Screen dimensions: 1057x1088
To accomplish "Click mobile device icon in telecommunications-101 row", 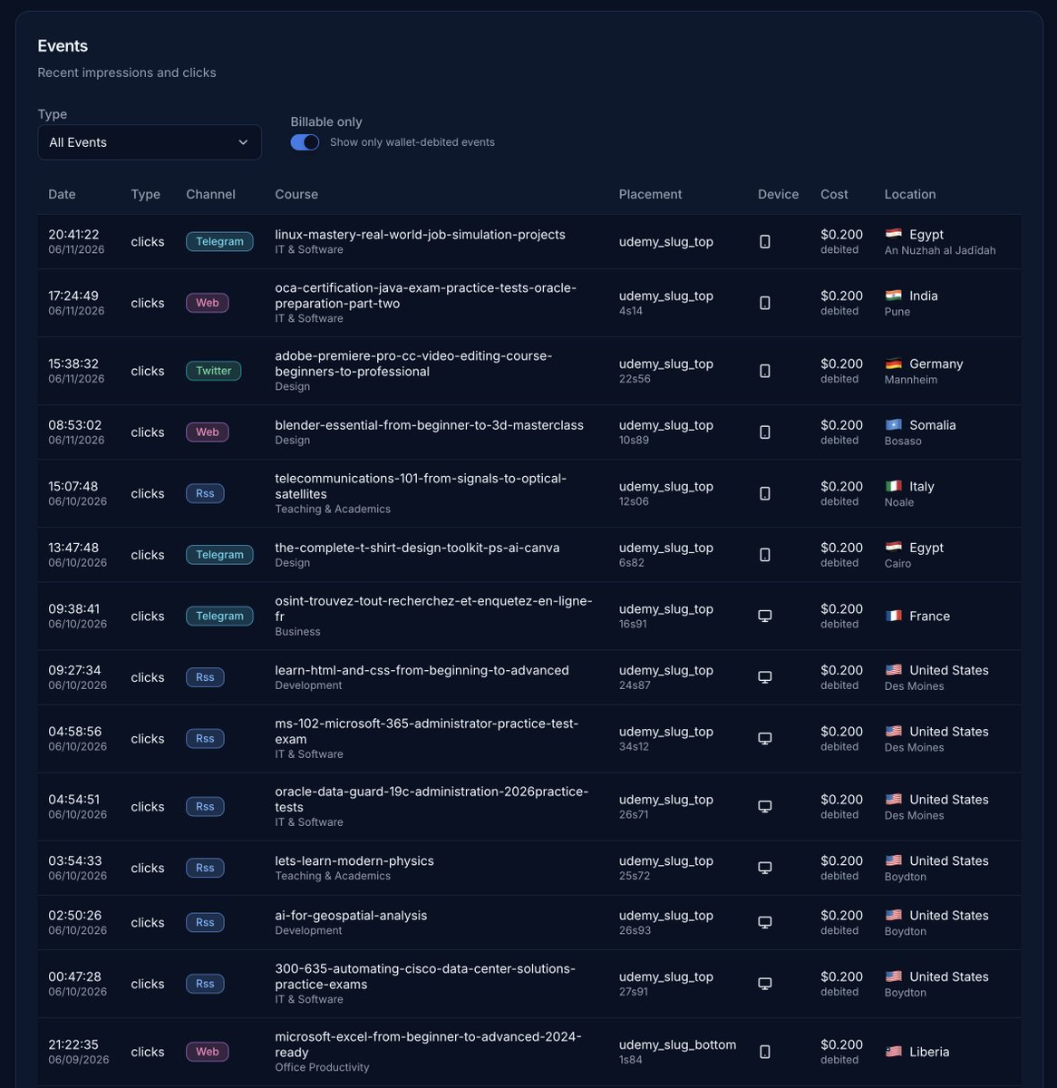I will (765, 493).
